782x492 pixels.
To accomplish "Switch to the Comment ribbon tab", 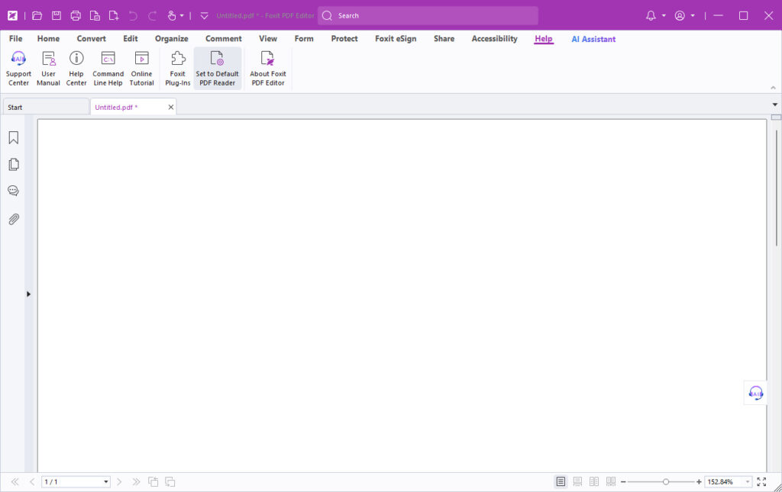I will click(x=224, y=39).
